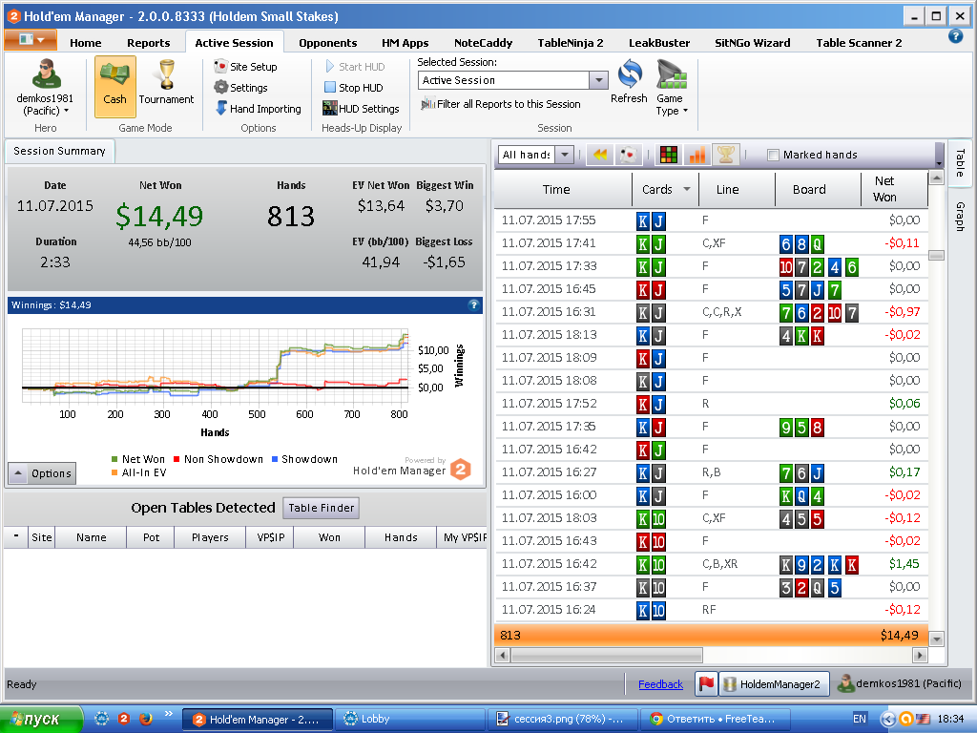977x733 pixels.
Task: Open HUD Settings
Action: pyautogui.click(x=361, y=109)
